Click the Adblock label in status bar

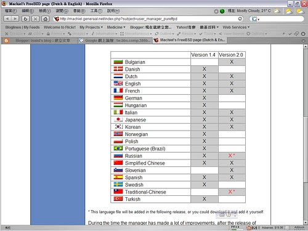pyautogui.click(x=299, y=227)
